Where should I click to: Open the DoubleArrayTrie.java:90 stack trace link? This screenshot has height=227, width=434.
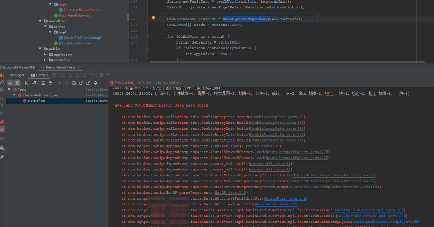278,117
